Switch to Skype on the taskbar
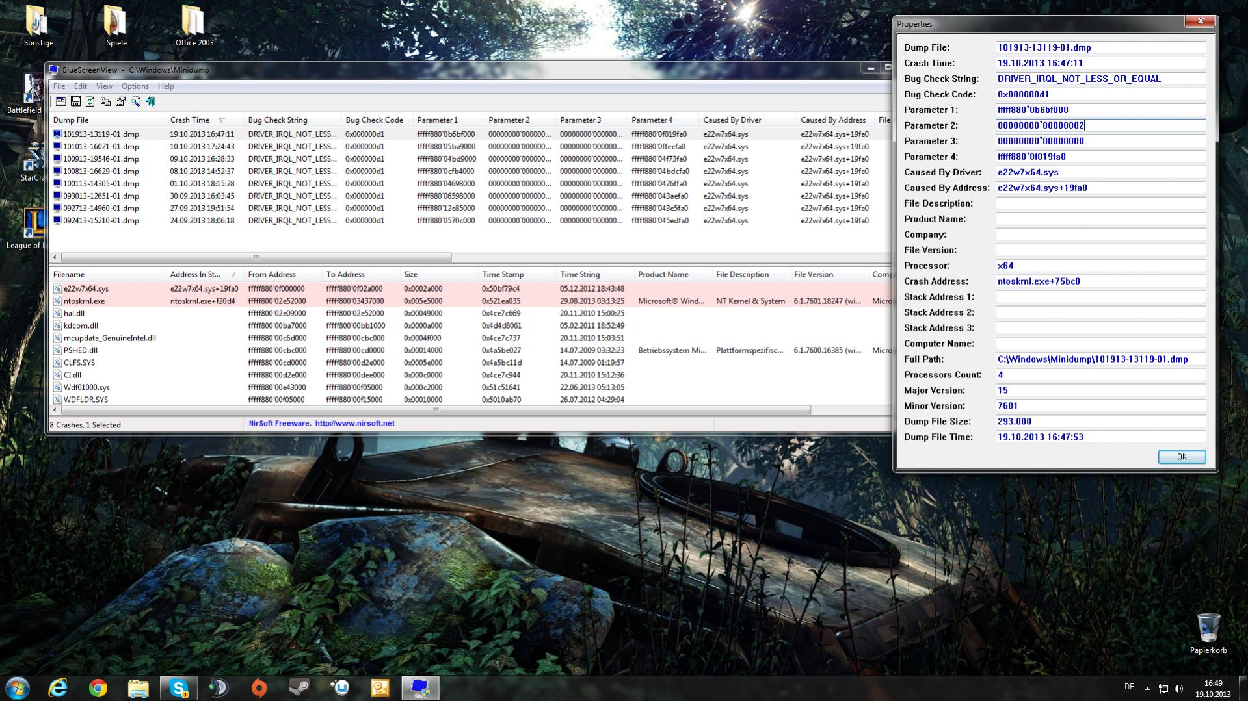This screenshot has height=701, width=1248. pos(179,688)
